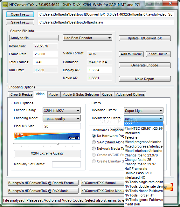The width and height of the screenshot is (180, 207).
Task: Open the De-noise Filters dropdown (Super Light)
Action: tap(143, 111)
